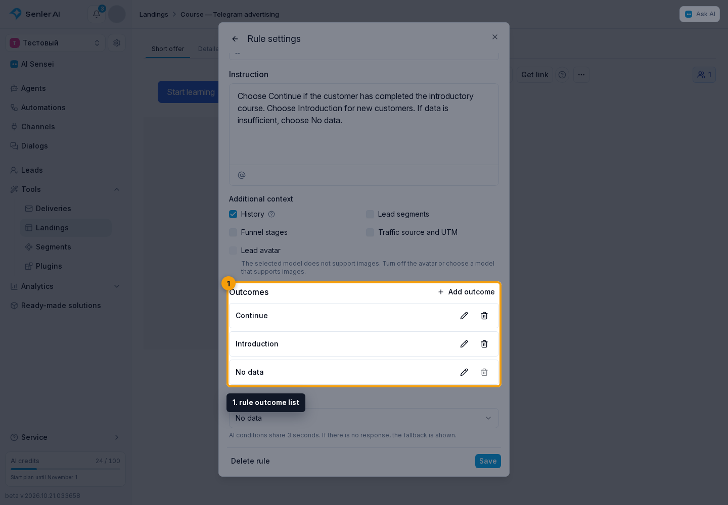Edit the Introduction outcome with pencil icon
The width and height of the screenshot is (728, 505).
464,344
